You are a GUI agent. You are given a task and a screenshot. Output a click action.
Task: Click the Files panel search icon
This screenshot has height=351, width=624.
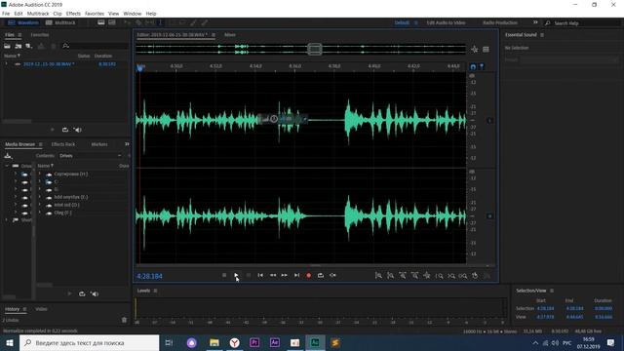(x=65, y=46)
